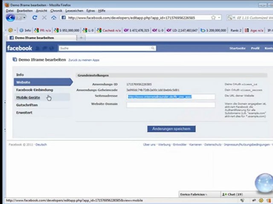Click the stop loading X icon
This screenshot has width=273, height=204.
(x=44, y=17)
